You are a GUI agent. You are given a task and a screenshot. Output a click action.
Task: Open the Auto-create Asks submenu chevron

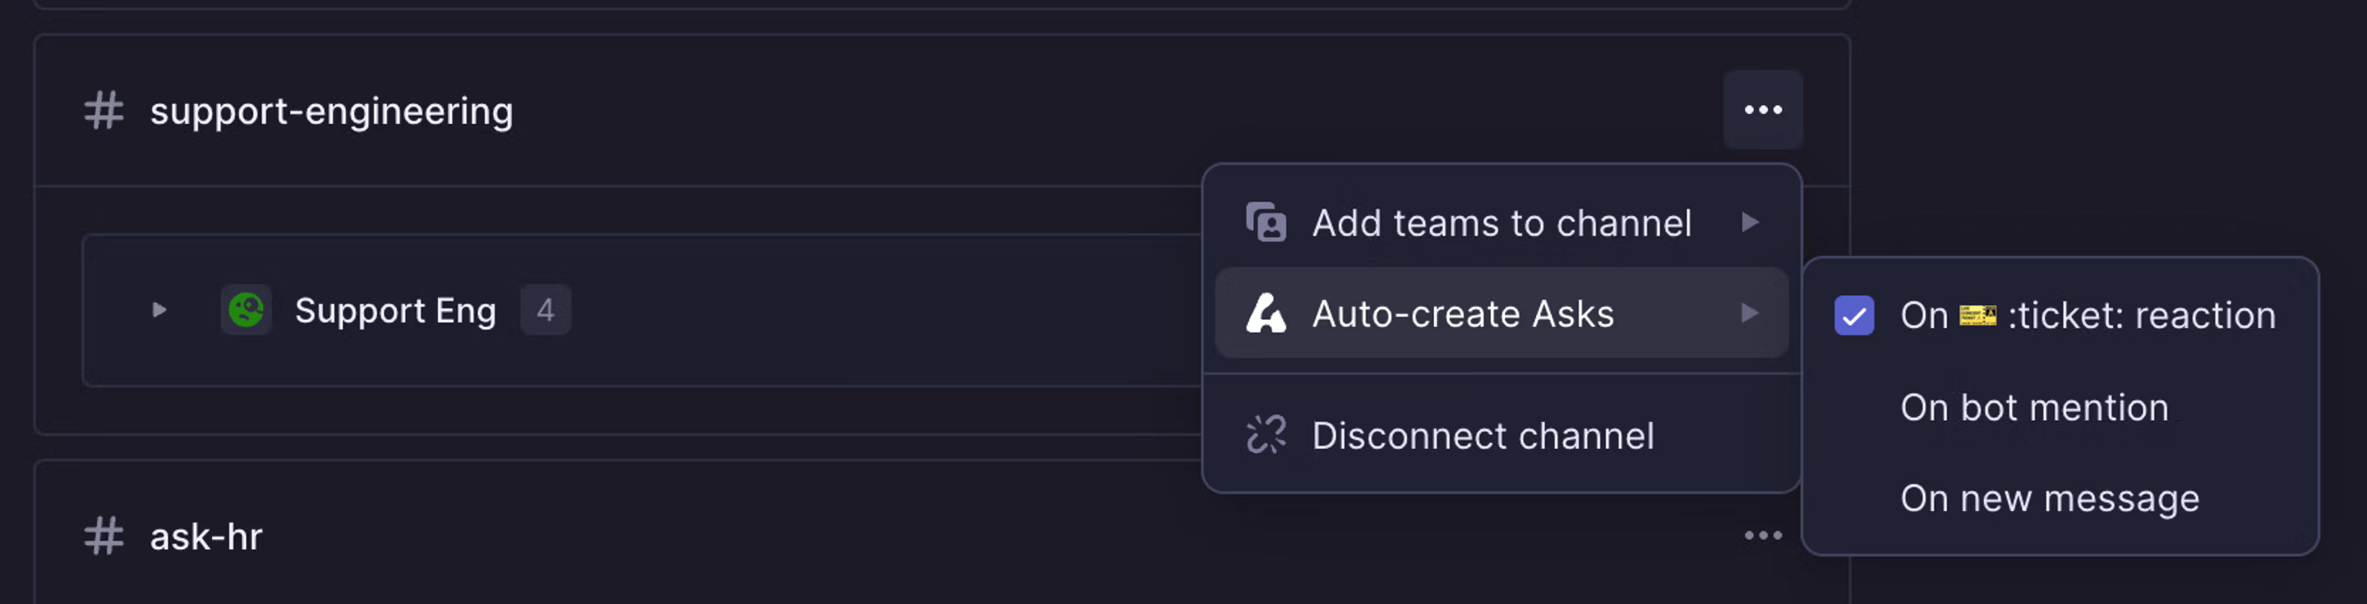click(1751, 313)
